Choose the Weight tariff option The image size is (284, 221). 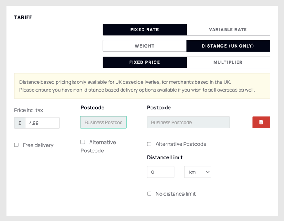(144, 46)
